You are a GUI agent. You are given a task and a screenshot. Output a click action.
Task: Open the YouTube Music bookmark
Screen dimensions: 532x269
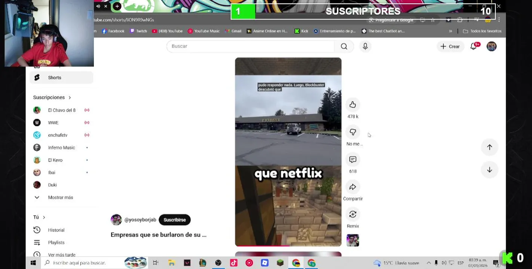[x=204, y=31]
